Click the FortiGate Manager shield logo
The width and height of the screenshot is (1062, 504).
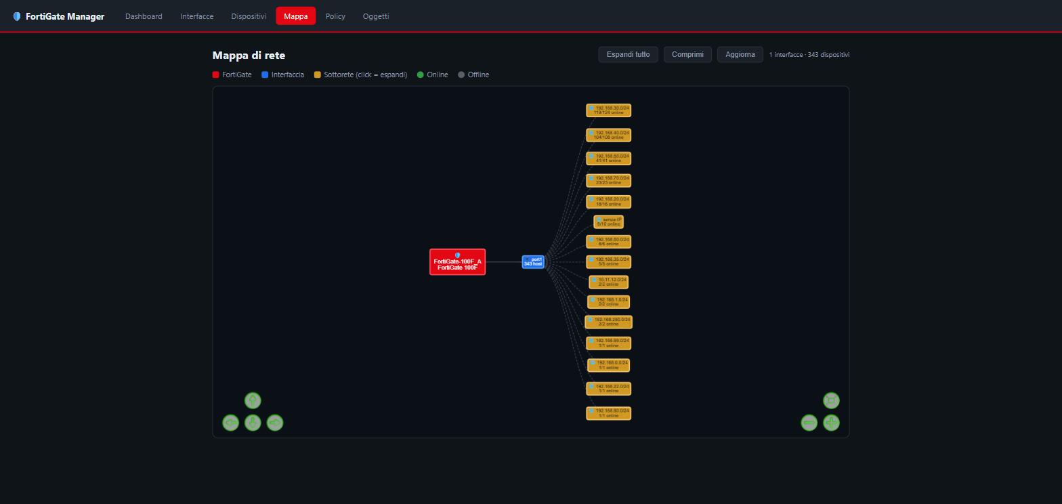point(17,16)
